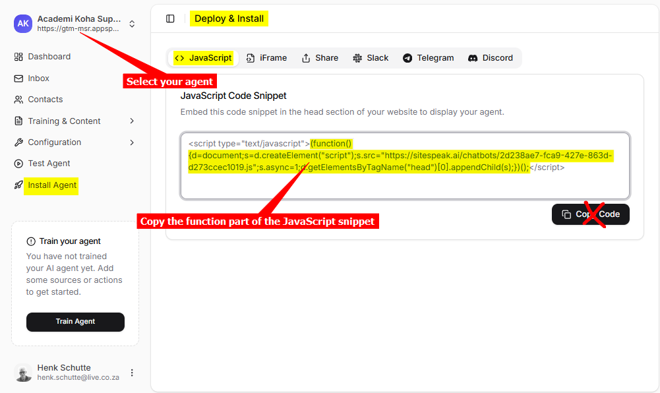Click the AK agent avatar
This screenshot has width=660, height=393.
click(22, 24)
